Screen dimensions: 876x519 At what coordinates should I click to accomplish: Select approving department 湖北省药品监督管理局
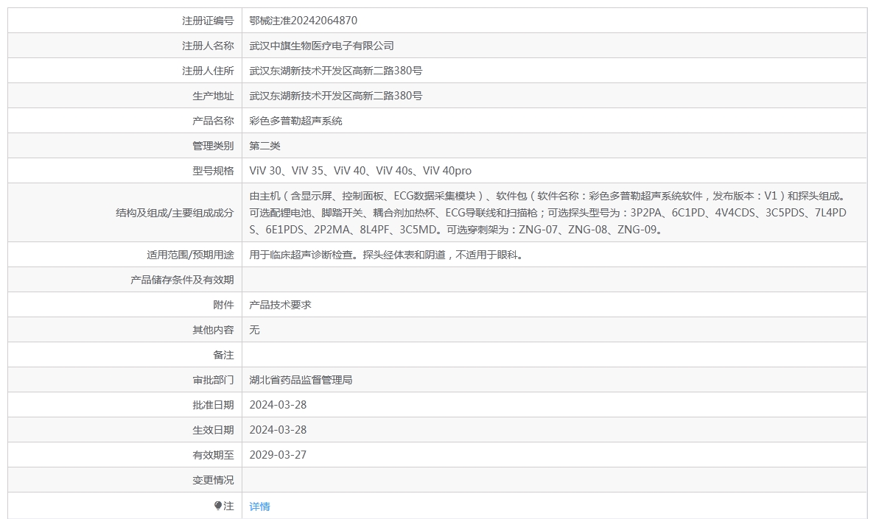point(301,380)
